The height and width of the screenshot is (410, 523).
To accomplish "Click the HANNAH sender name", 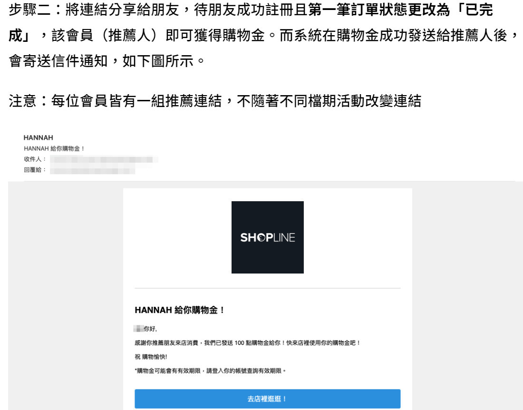I will point(39,137).
